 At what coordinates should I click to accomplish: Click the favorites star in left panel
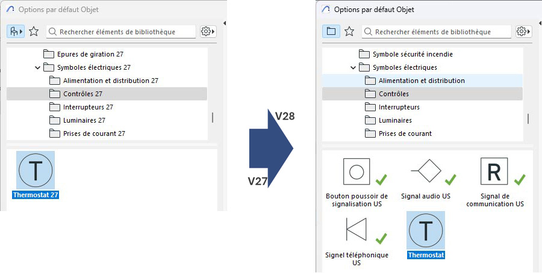click(34, 32)
